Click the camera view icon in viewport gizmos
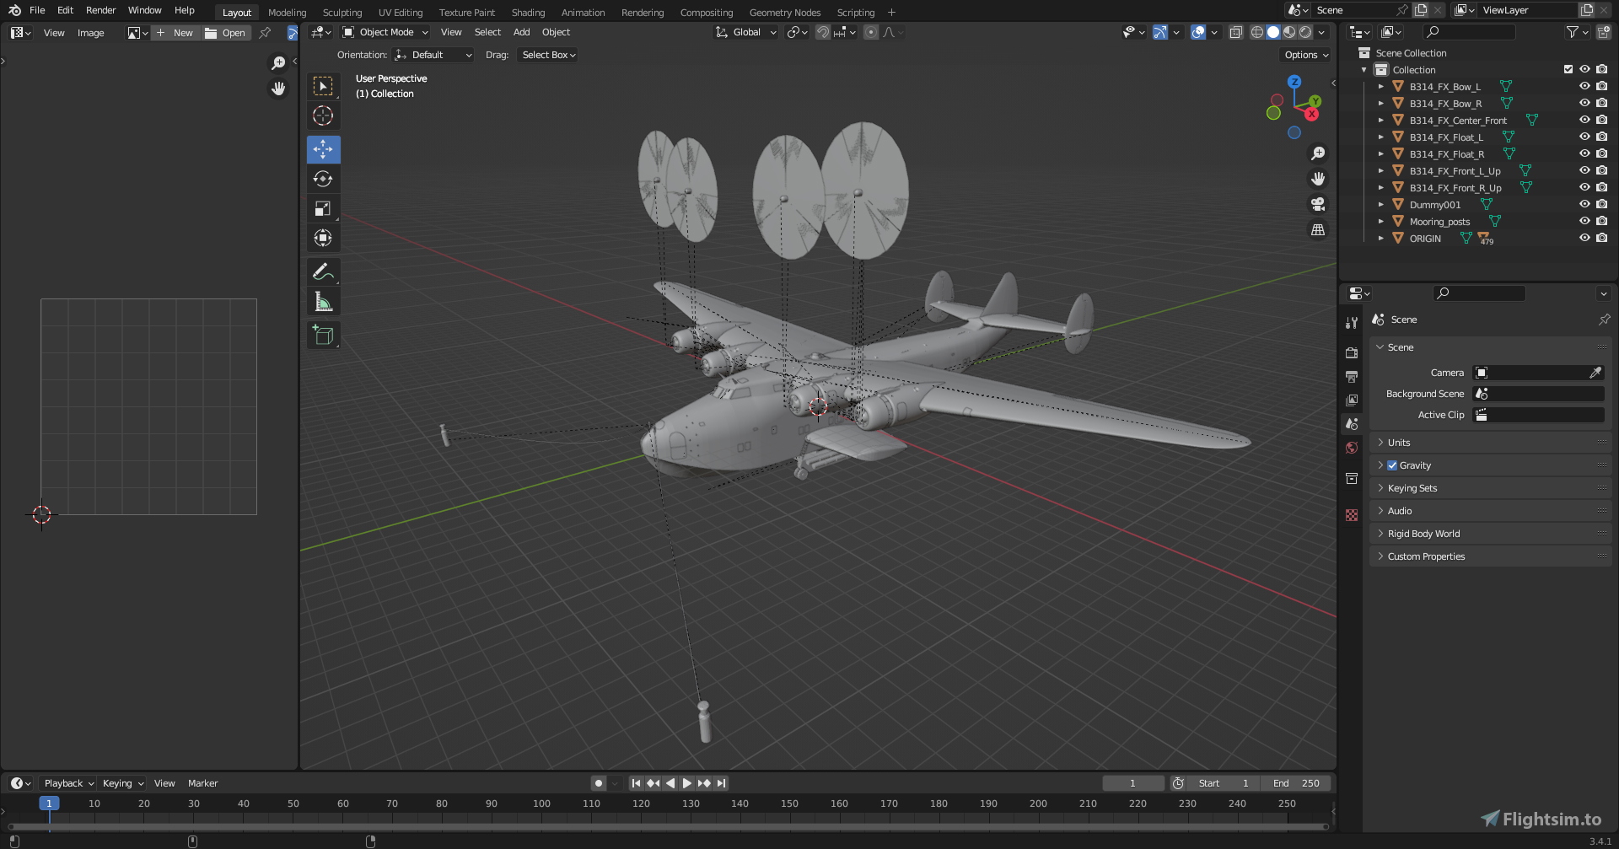 pyautogui.click(x=1317, y=204)
